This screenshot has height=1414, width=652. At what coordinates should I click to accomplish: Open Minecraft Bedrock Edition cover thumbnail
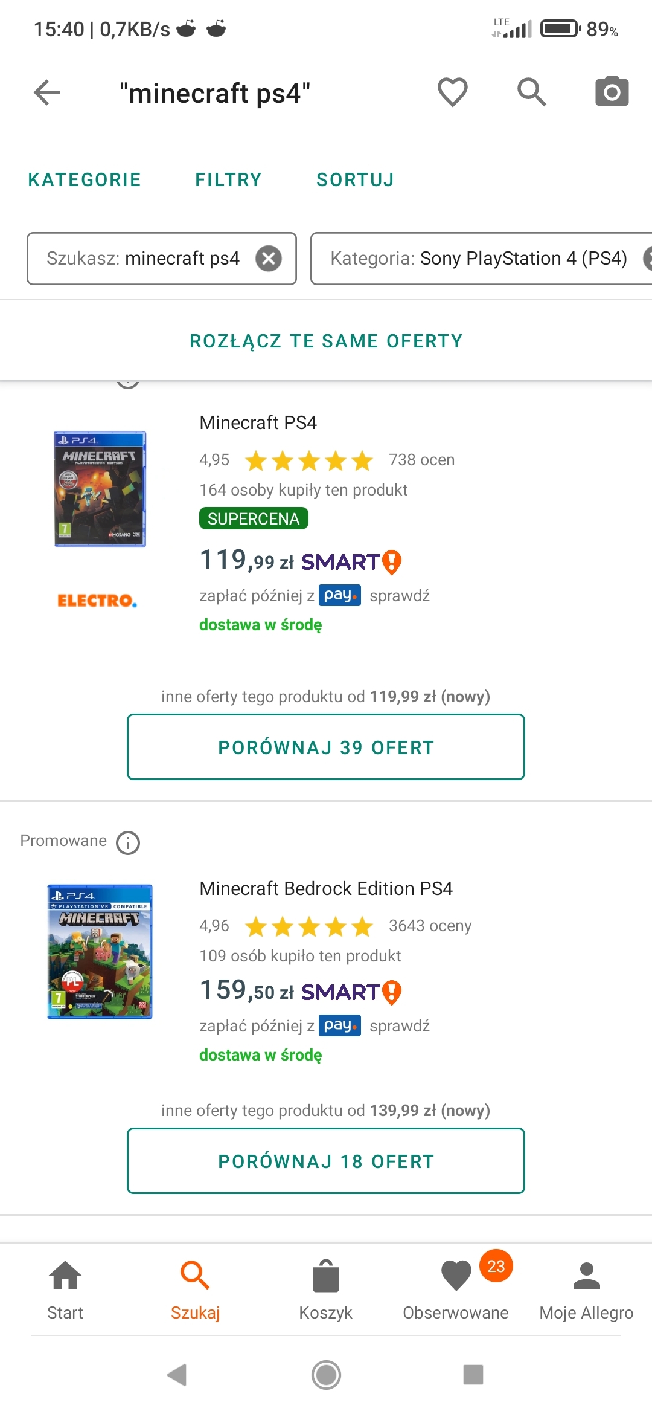(x=100, y=952)
